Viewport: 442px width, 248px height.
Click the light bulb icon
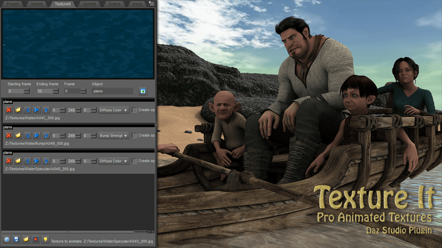pos(45,239)
